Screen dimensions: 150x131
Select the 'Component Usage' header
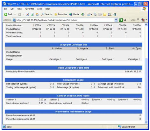[x=74, y=80]
